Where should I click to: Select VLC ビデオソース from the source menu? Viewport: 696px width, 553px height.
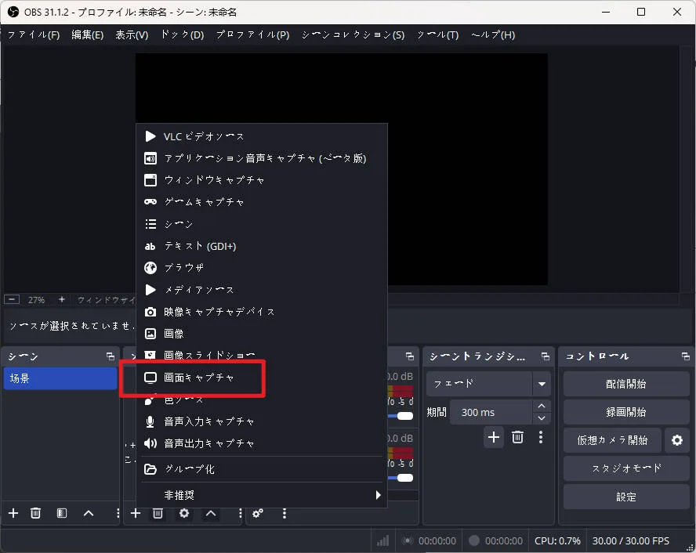coord(262,136)
